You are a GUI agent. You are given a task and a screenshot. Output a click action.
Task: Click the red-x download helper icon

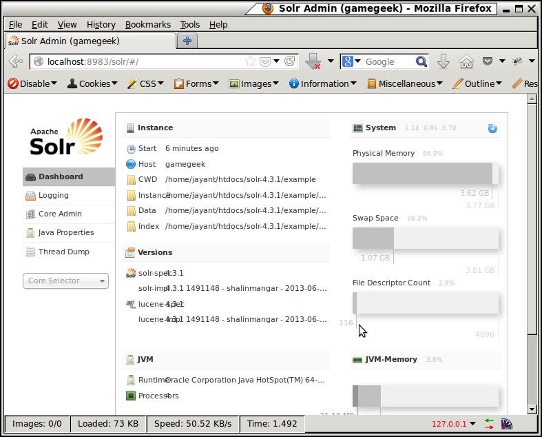pos(313,61)
